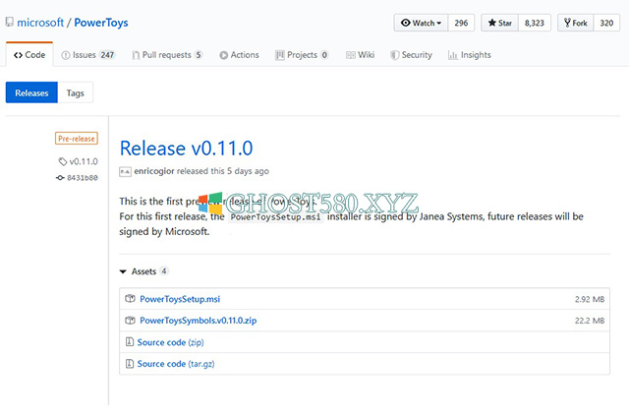
Task: Click the 320 forks count
Action: click(x=606, y=23)
